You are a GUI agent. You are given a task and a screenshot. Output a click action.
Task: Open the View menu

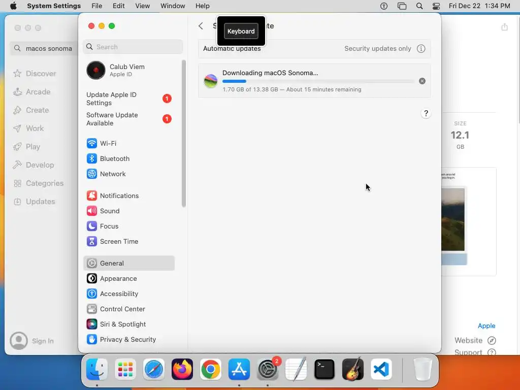[x=143, y=6]
